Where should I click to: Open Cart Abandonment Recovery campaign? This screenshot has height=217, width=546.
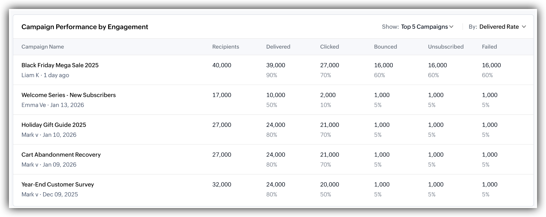61,155
